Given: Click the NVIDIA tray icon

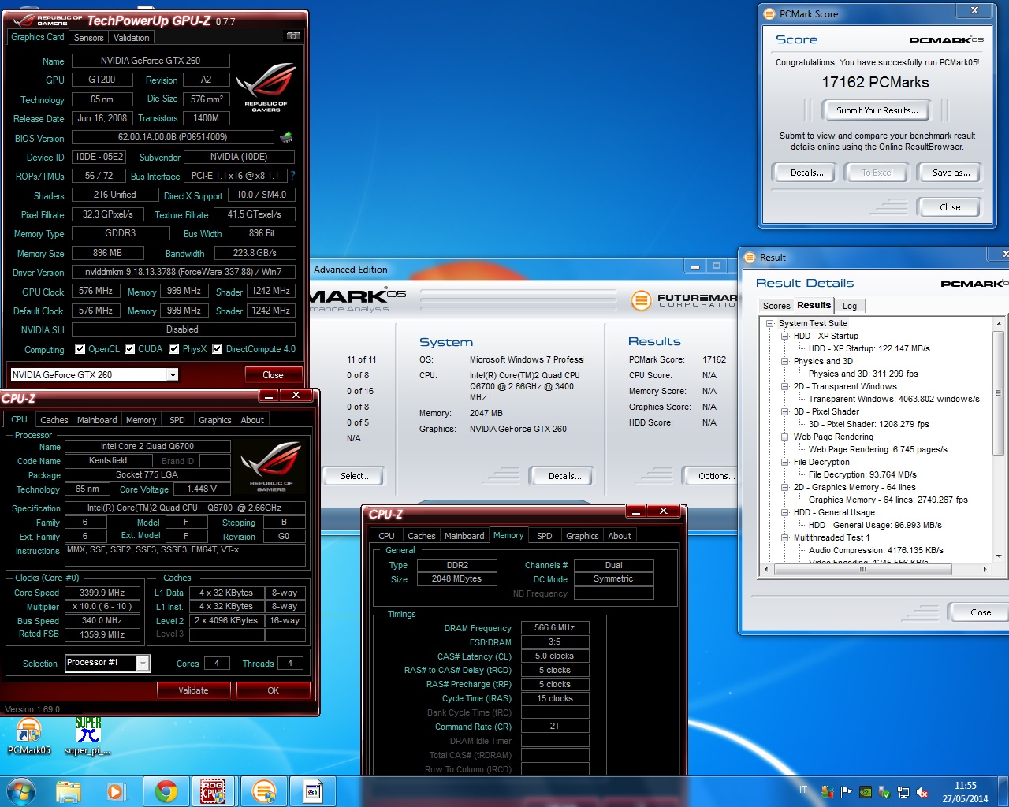Looking at the screenshot, I should tap(865, 792).
